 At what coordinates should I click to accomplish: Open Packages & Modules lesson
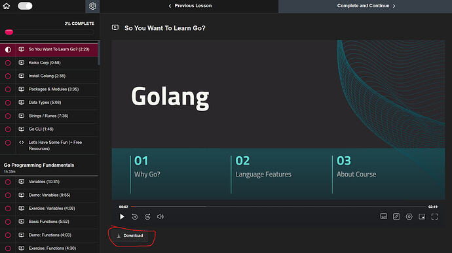coord(49,89)
